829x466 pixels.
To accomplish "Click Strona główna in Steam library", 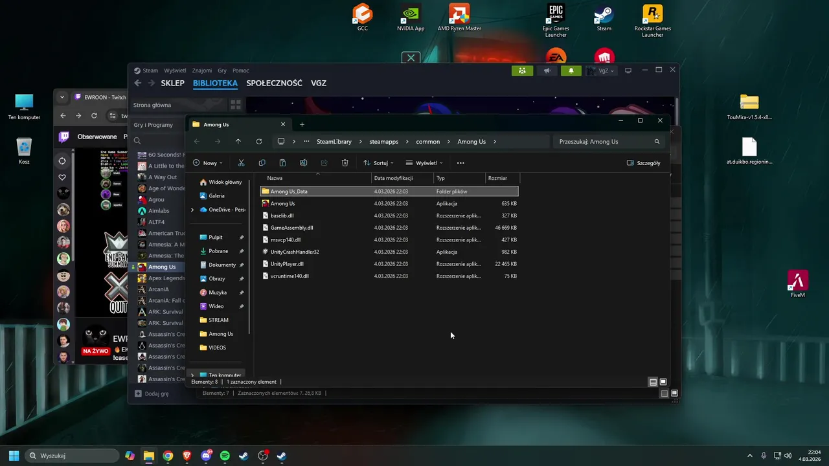I will 152,105.
